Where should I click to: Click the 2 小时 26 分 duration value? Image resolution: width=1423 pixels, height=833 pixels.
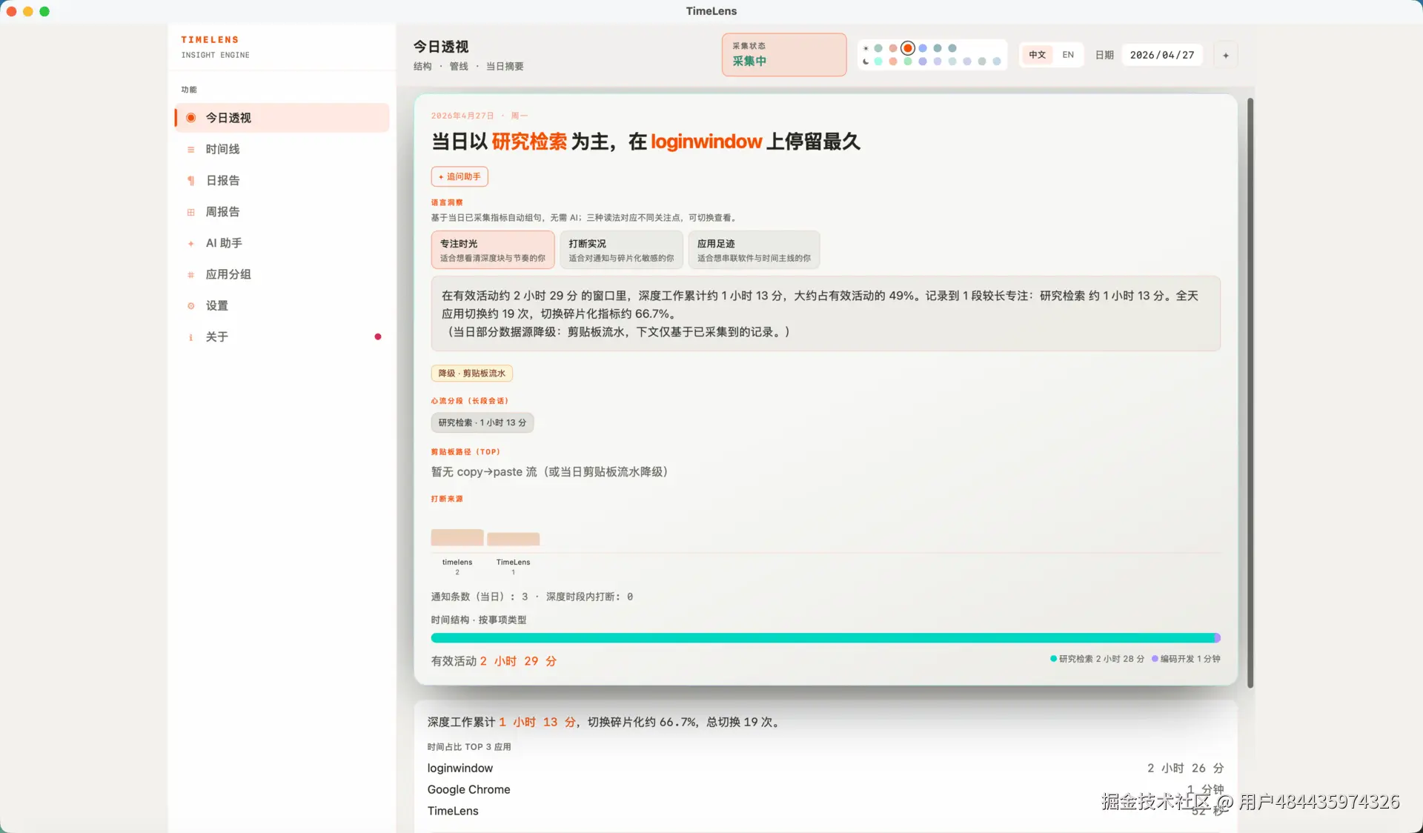(x=1185, y=768)
